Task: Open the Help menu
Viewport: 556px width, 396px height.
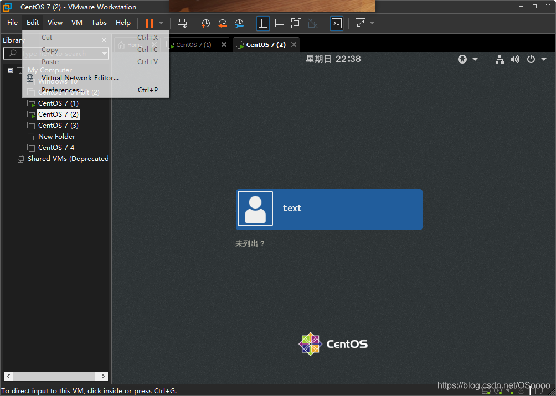Action: [123, 23]
